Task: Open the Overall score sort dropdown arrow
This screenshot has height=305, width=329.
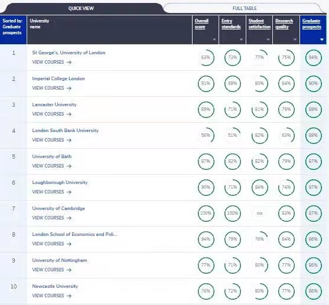Action: click(214, 40)
